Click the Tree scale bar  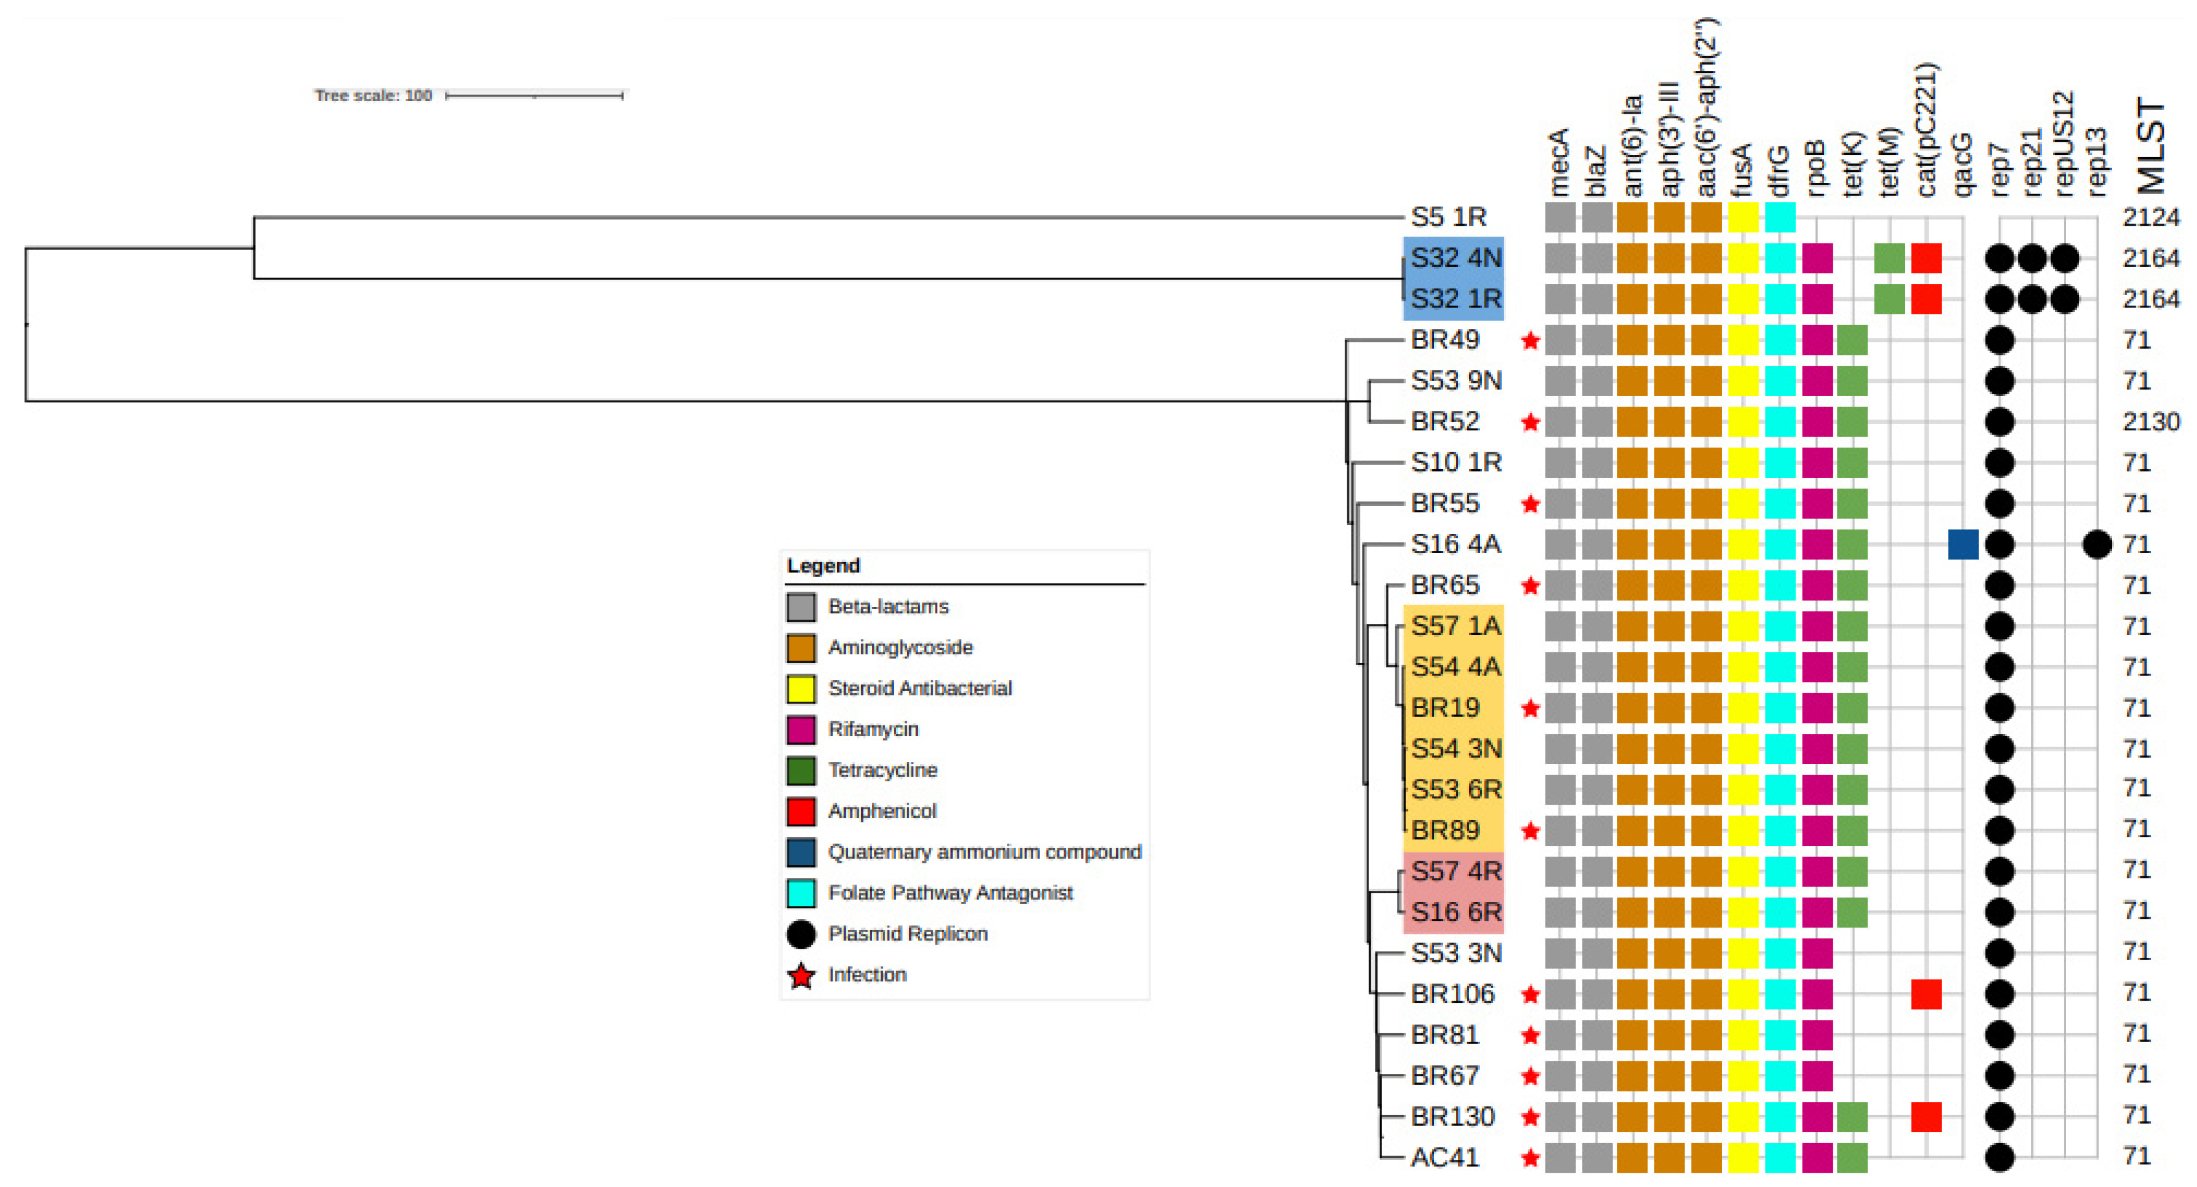point(535,95)
